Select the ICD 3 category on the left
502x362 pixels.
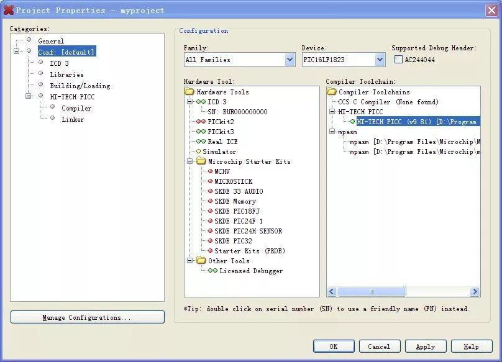(59, 63)
